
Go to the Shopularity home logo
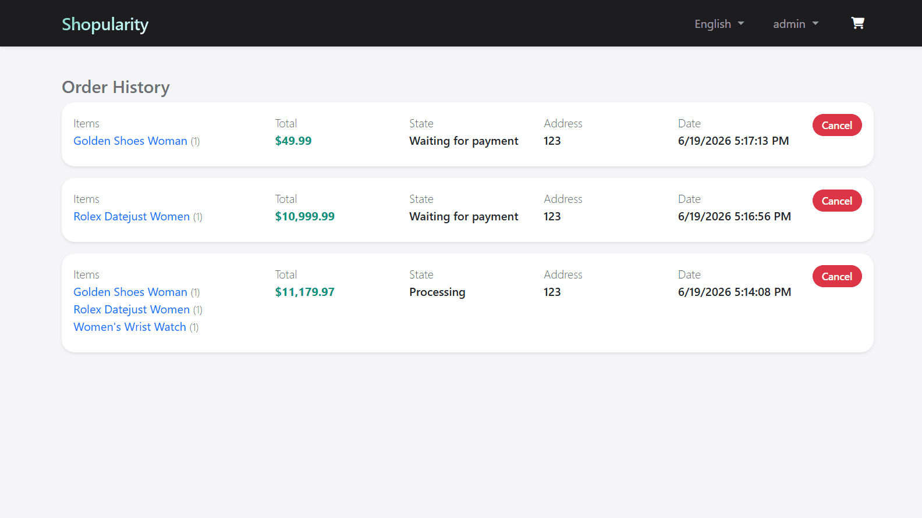(105, 24)
